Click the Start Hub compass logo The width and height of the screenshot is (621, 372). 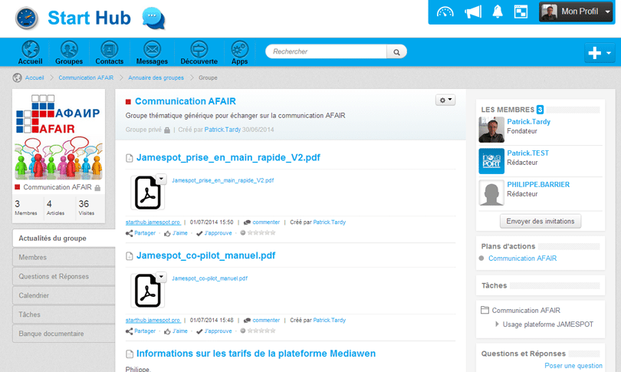click(26, 18)
